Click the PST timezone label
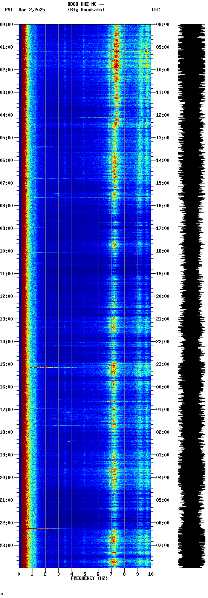The image size is (208, 598). (9, 10)
